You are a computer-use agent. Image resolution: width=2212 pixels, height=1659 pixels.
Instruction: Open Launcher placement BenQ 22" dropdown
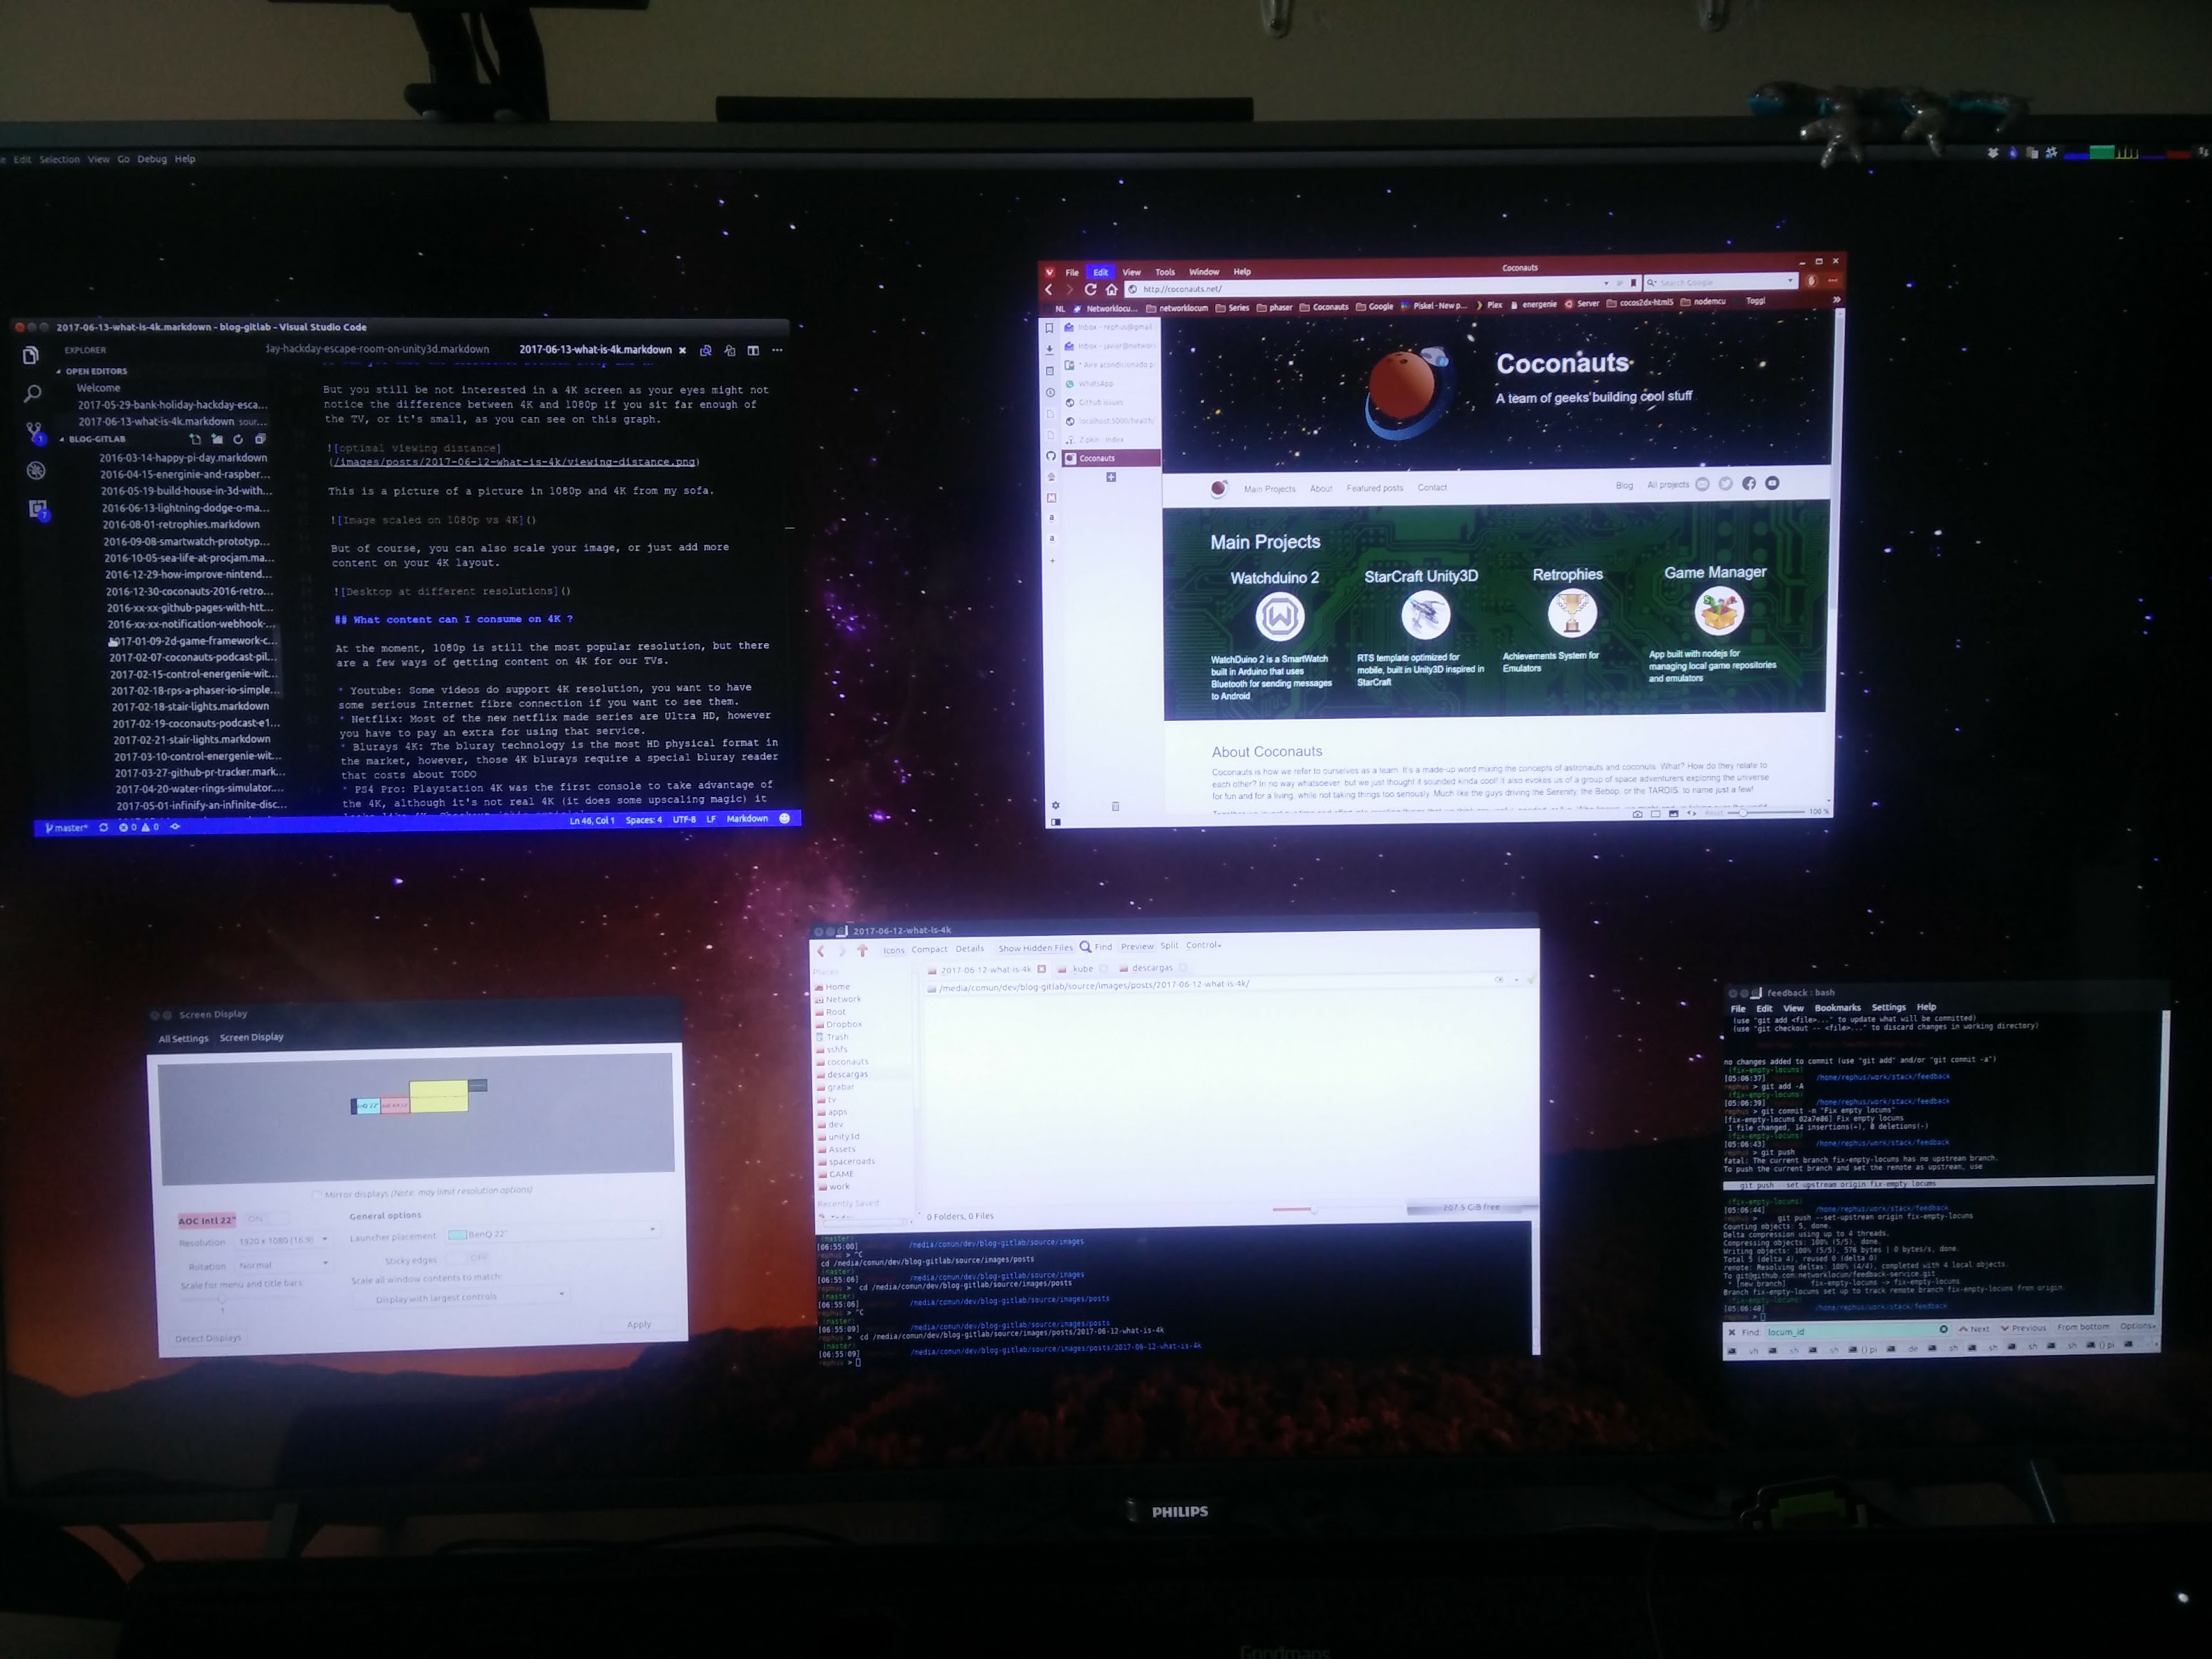coord(553,1233)
